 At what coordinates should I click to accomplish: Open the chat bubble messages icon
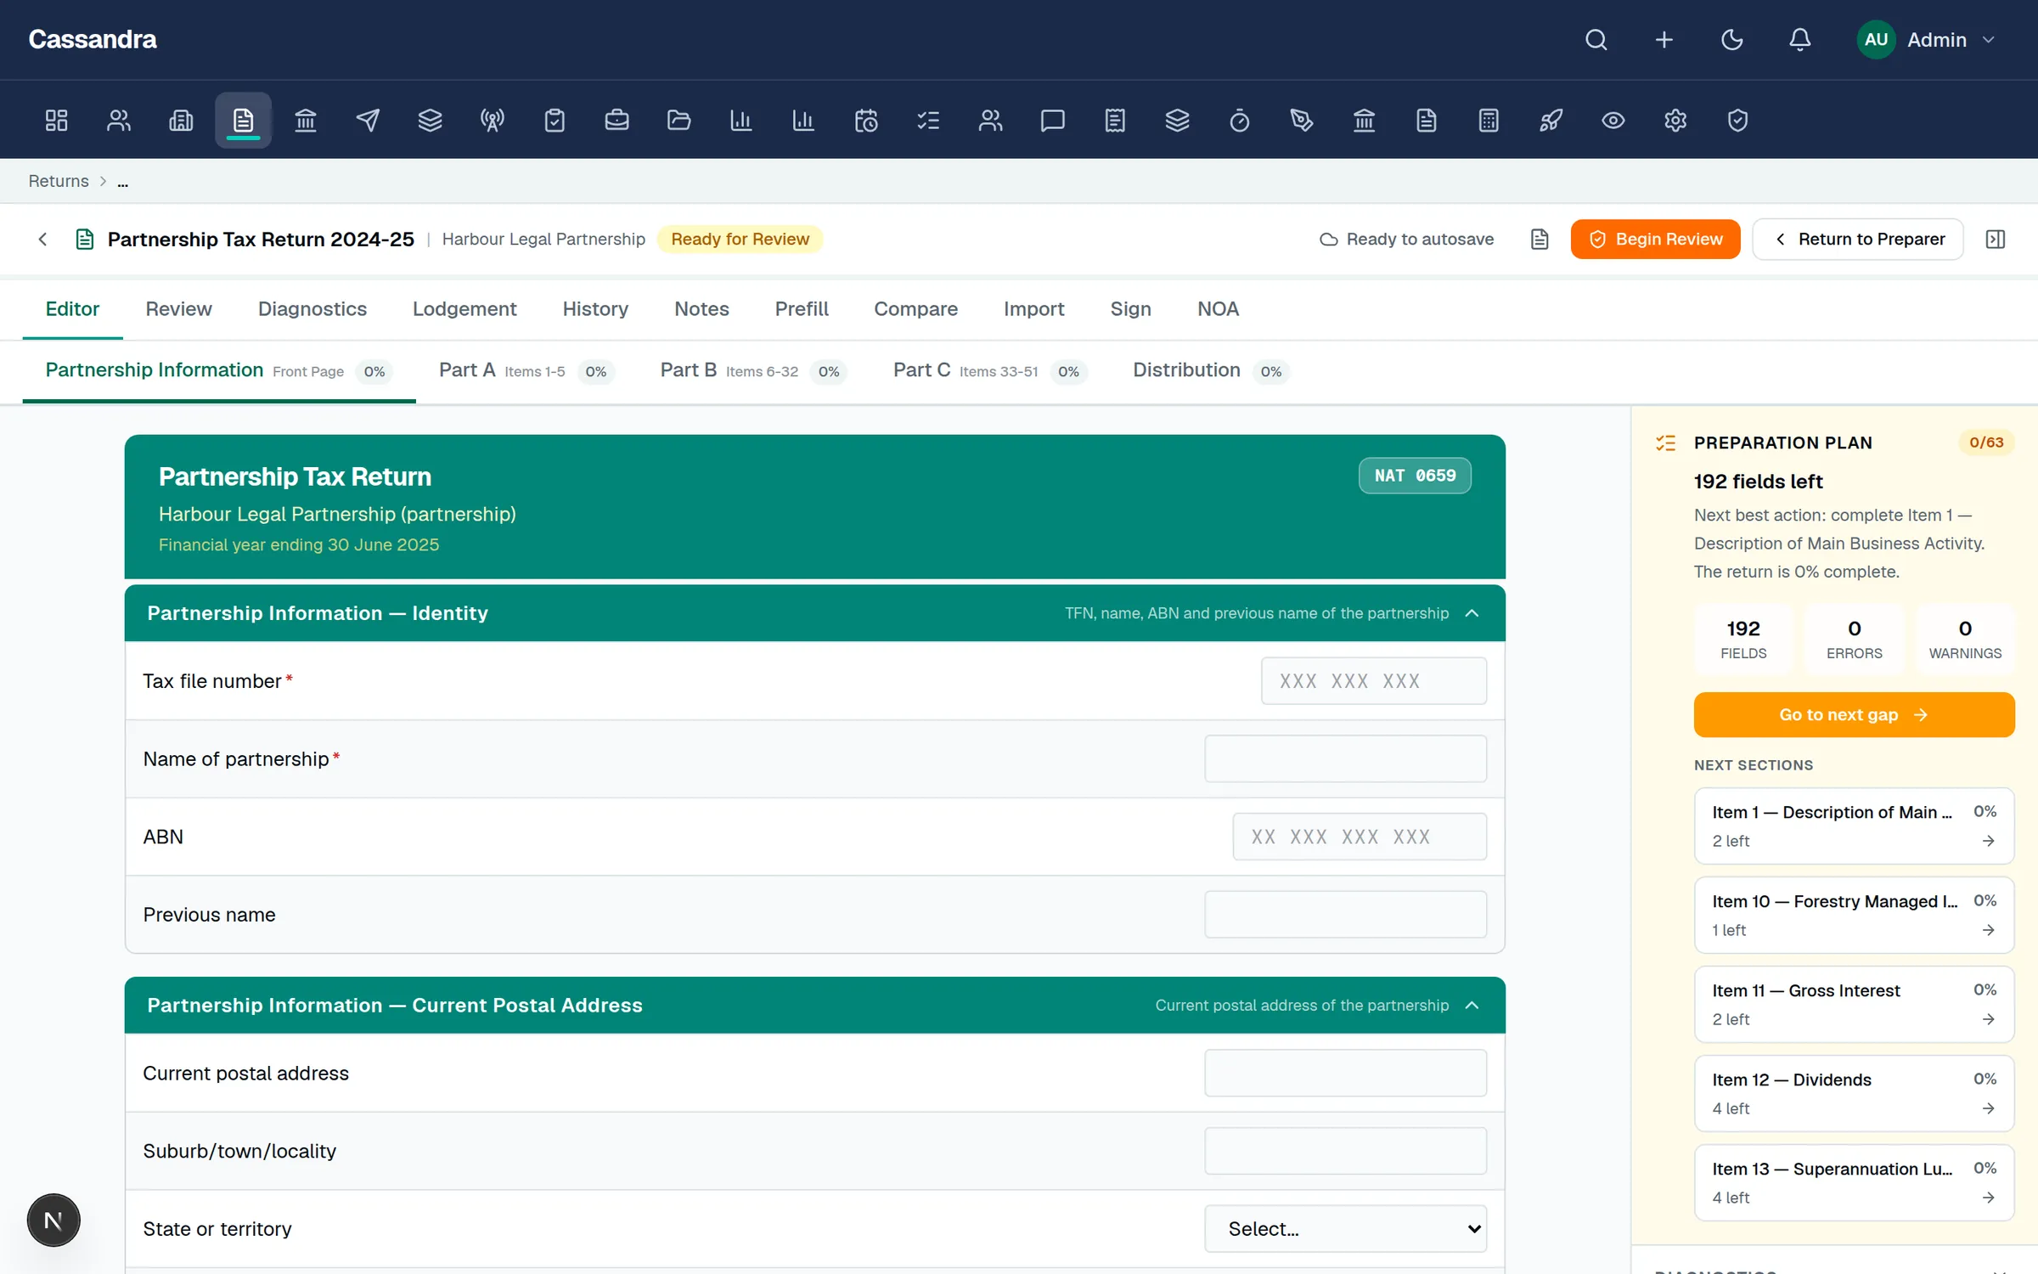click(x=1053, y=121)
